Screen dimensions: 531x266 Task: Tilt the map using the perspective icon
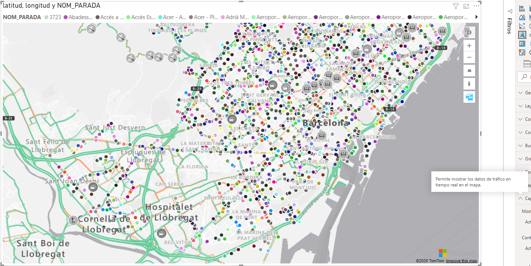[x=469, y=70]
